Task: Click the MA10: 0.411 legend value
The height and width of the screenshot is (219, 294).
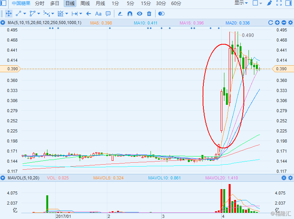Action: coord(145,23)
